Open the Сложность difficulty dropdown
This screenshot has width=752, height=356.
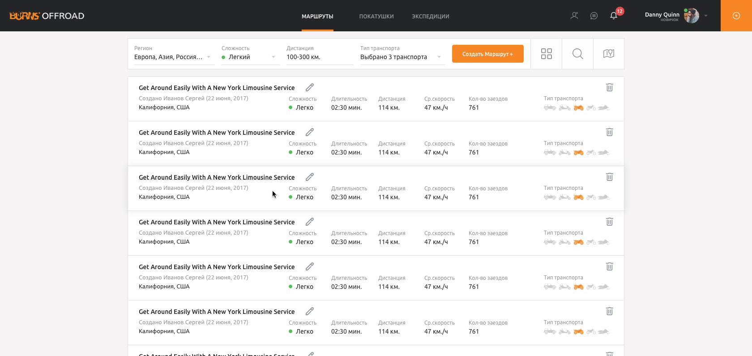coord(249,57)
